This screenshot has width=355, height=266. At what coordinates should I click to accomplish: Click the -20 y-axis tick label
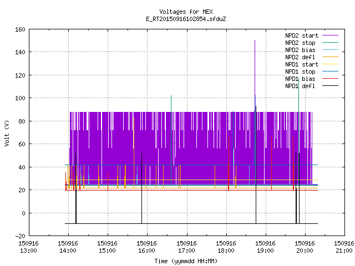20,236
